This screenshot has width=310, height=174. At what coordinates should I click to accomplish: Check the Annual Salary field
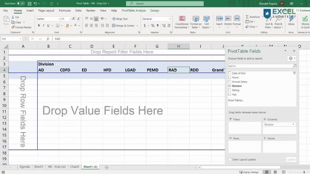pos(230,82)
